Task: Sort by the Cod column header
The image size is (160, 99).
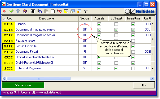Action: (8, 18)
